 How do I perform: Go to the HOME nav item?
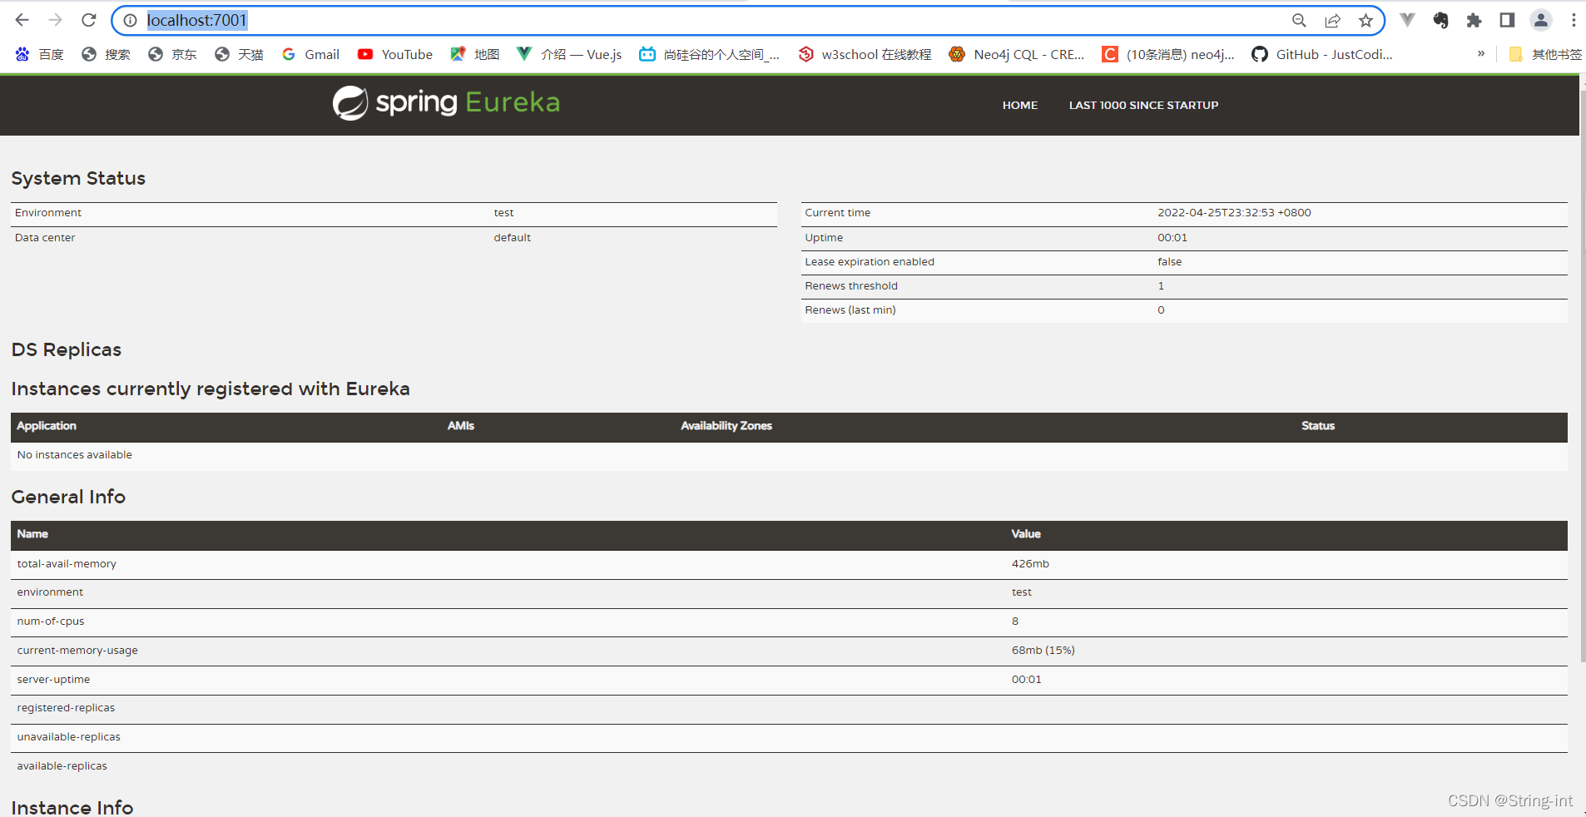click(1019, 105)
